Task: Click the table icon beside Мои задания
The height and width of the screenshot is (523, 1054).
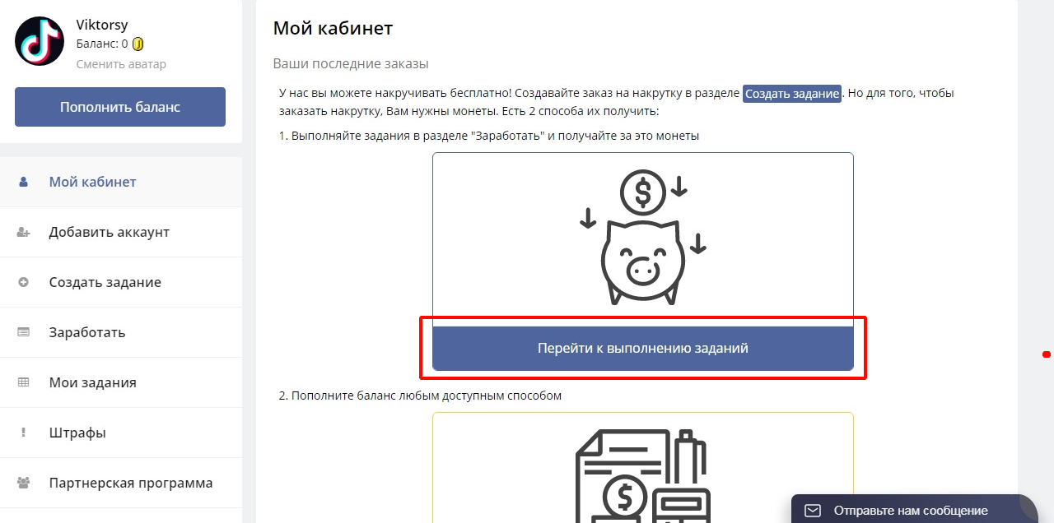Action: pos(23,382)
